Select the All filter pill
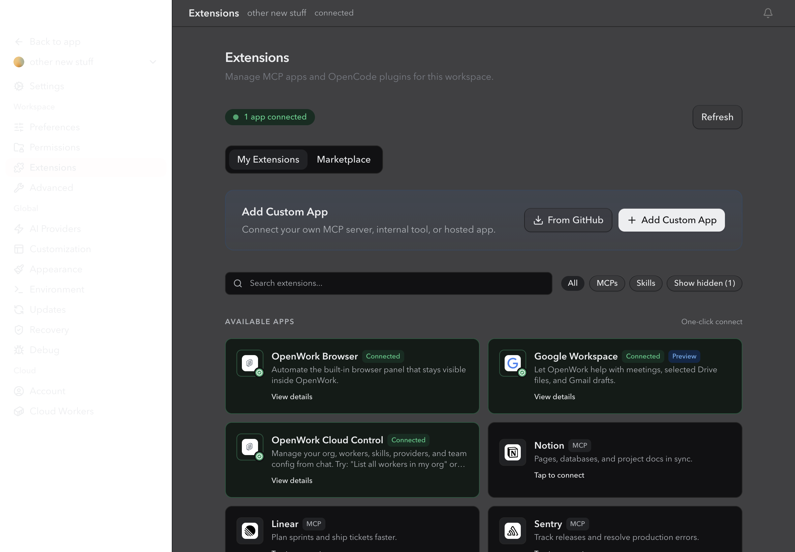Screen dimensions: 795x552 (x=573, y=283)
